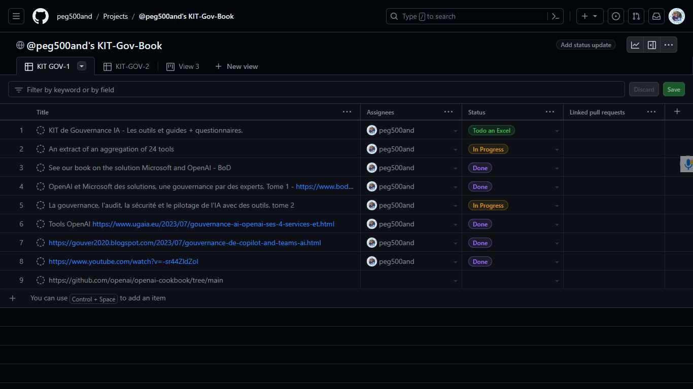The image size is (693, 389).
Task: Add a new field with plus icon
Action: click(x=677, y=111)
